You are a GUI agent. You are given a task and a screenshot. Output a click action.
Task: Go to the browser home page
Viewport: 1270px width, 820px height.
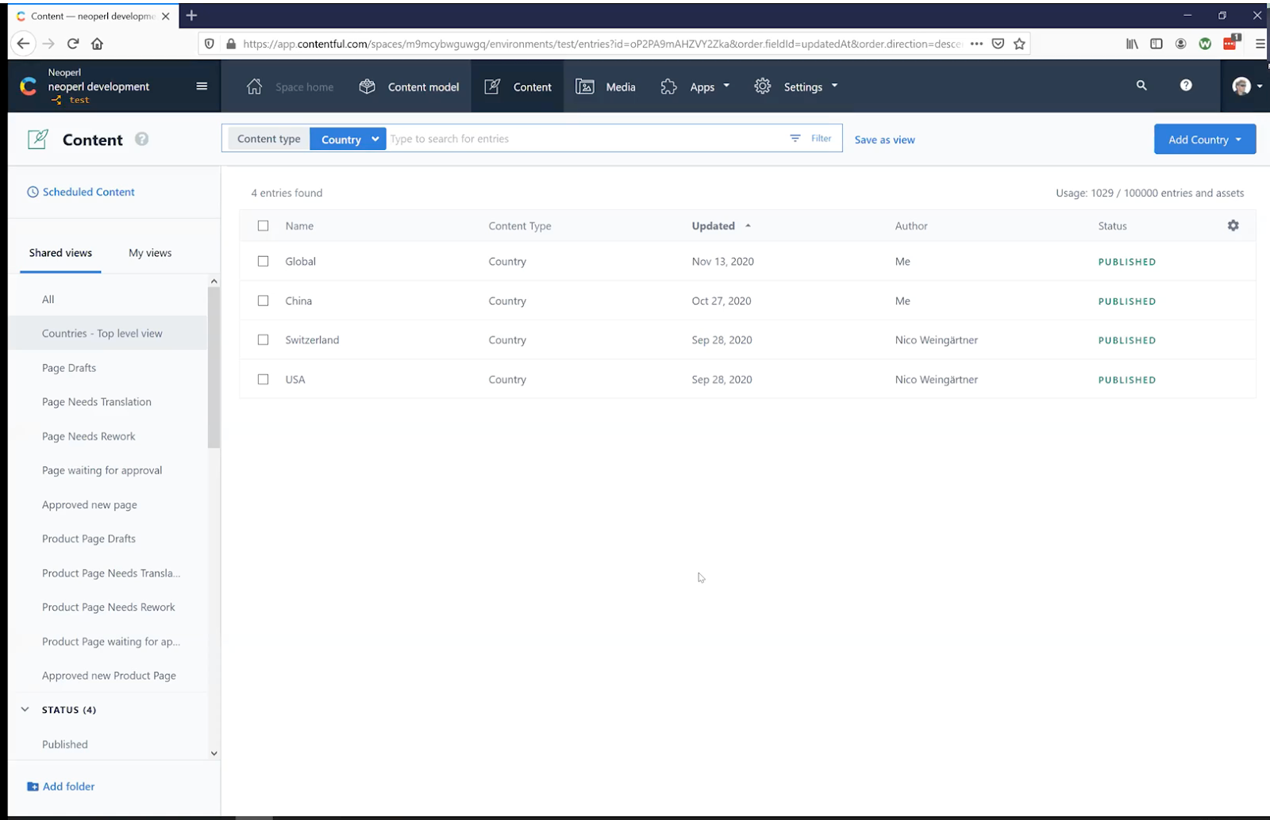[x=97, y=44]
